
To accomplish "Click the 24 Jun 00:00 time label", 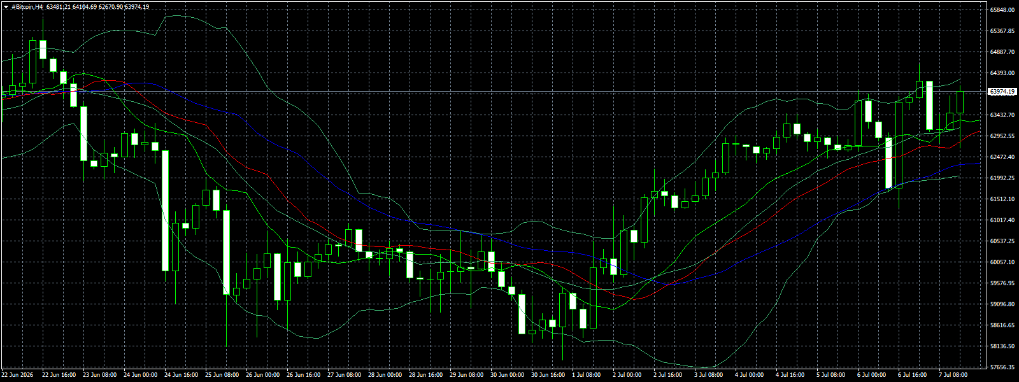I will (x=140, y=375).
